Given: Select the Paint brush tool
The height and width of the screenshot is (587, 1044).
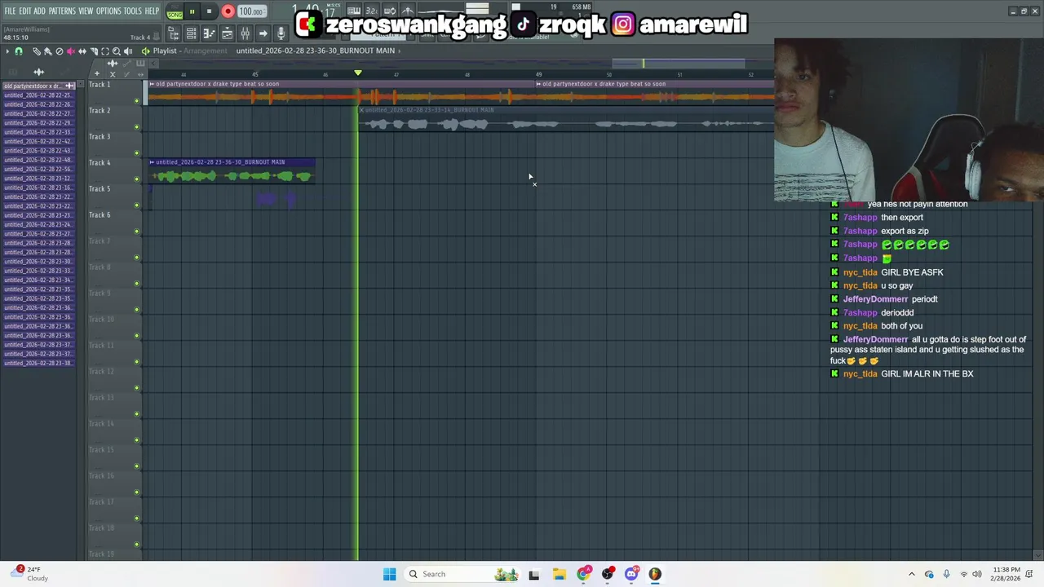Looking at the screenshot, I should 47,51.
